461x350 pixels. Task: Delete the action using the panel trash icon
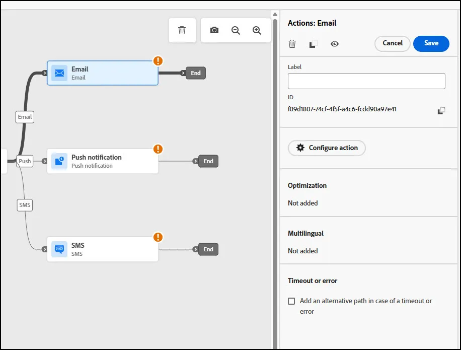point(292,44)
